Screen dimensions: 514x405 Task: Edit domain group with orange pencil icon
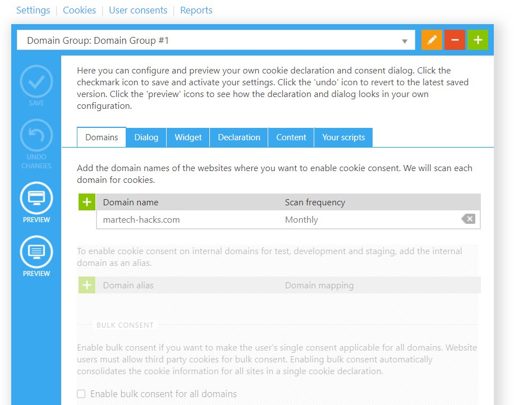[x=432, y=40]
